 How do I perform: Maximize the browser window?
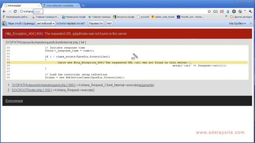point(243,2)
